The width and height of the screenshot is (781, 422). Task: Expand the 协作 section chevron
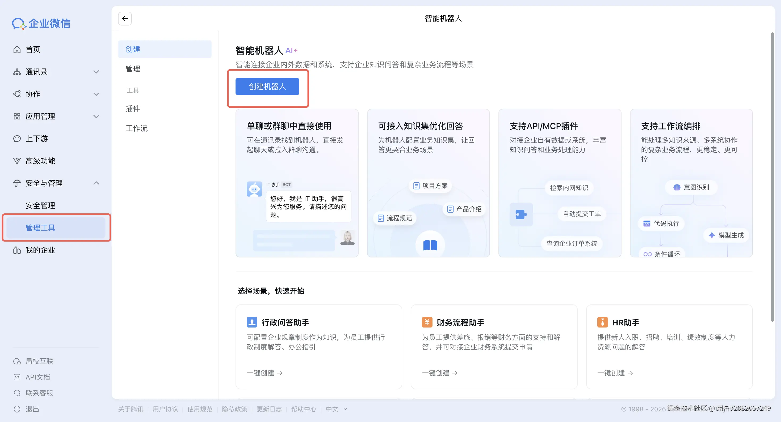(x=96, y=94)
